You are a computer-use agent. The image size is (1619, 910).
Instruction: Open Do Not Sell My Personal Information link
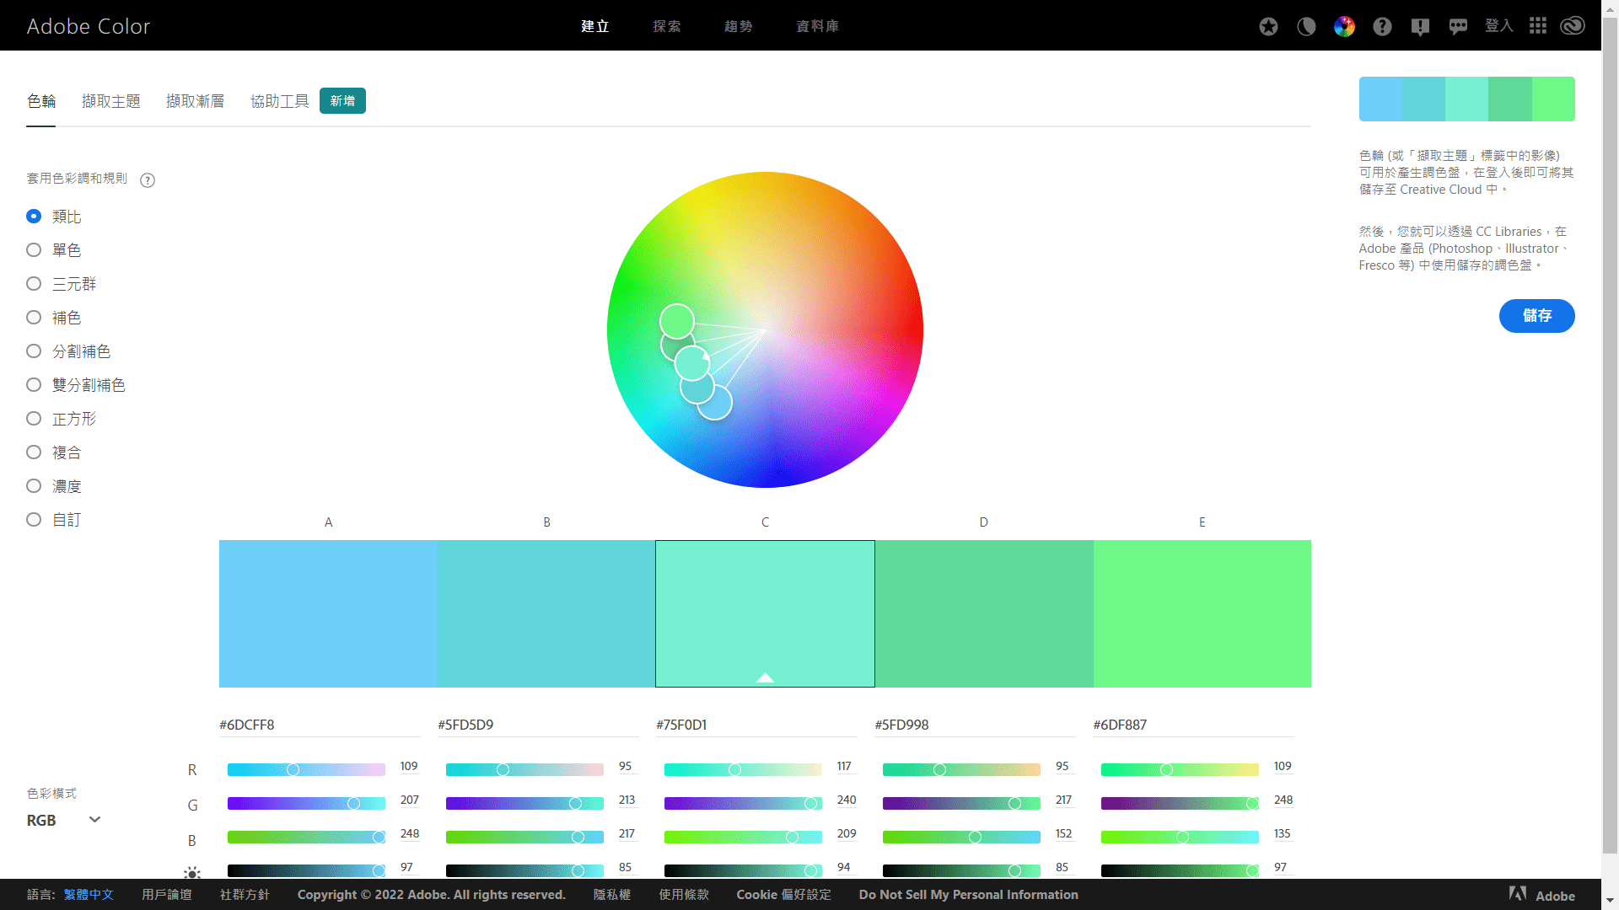tap(969, 895)
